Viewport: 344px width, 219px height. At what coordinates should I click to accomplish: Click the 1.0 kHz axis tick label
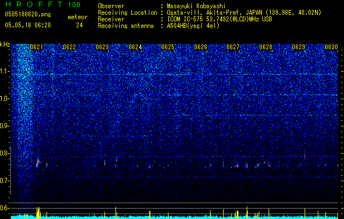pos(4,99)
